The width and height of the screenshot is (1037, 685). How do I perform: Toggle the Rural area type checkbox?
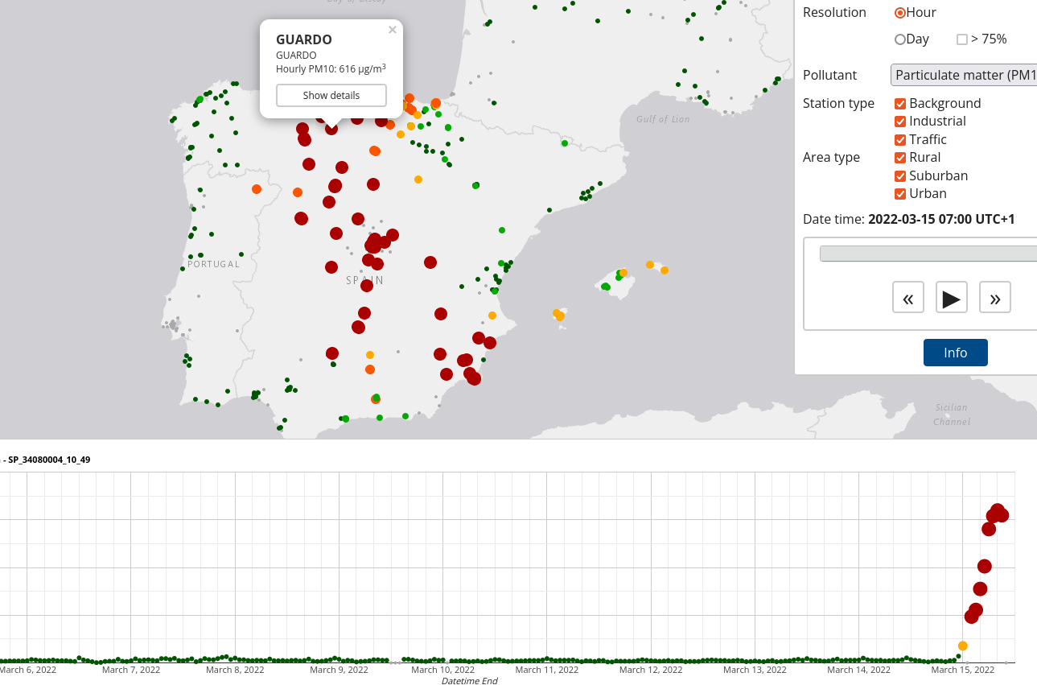point(900,158)
